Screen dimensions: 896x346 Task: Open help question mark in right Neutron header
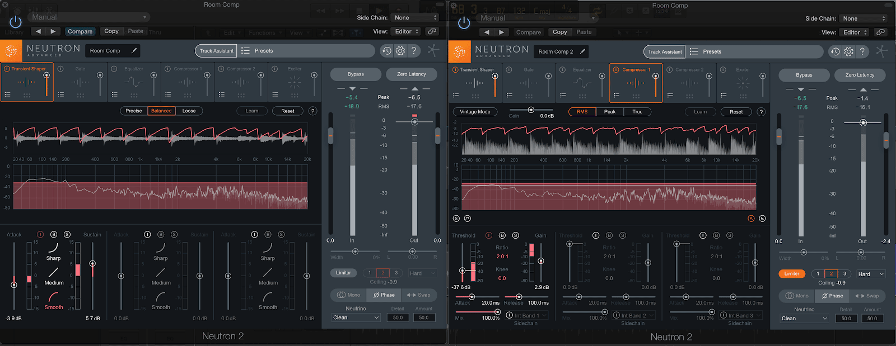(x=862, y=52)
